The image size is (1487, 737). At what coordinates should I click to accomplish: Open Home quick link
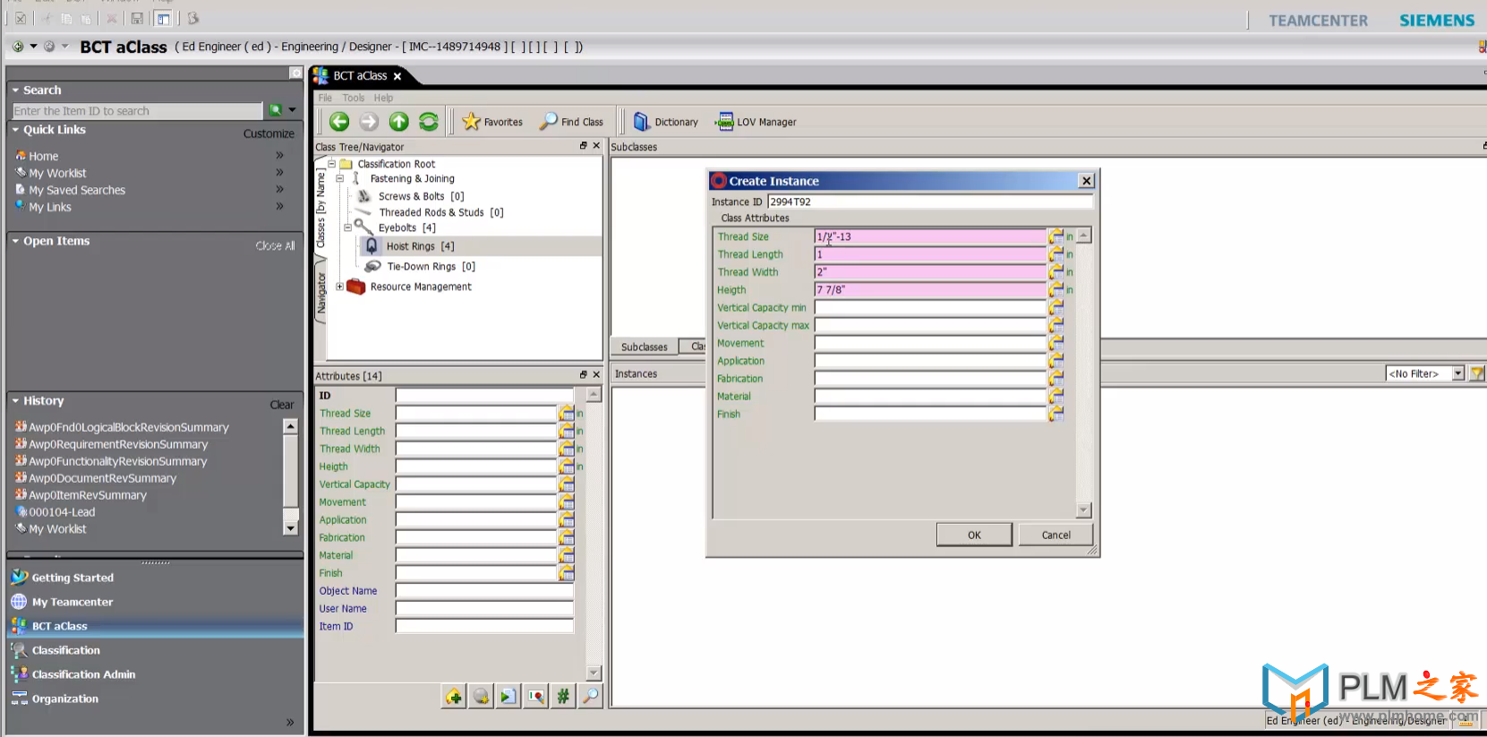pos(43,156)
